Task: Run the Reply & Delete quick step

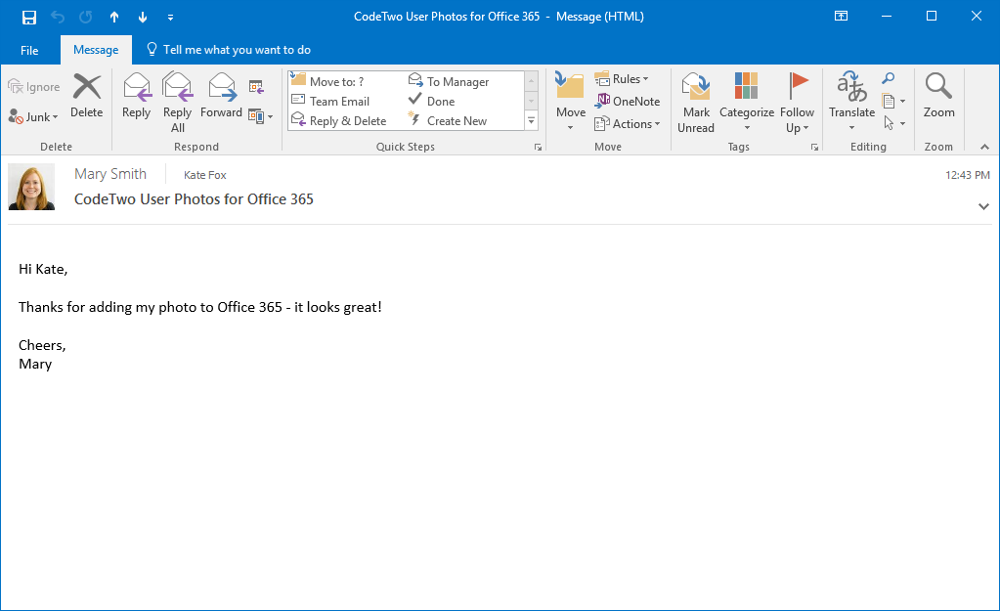Action: pyautogui.click(x=347, y=121)
